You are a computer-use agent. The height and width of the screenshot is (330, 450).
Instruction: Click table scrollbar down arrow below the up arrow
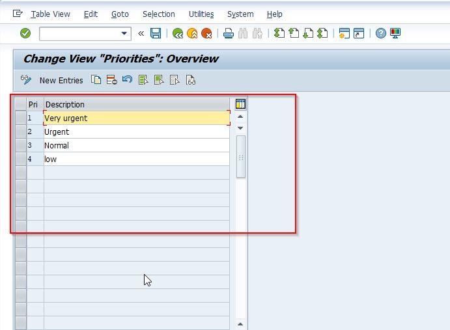coord(240,128)
